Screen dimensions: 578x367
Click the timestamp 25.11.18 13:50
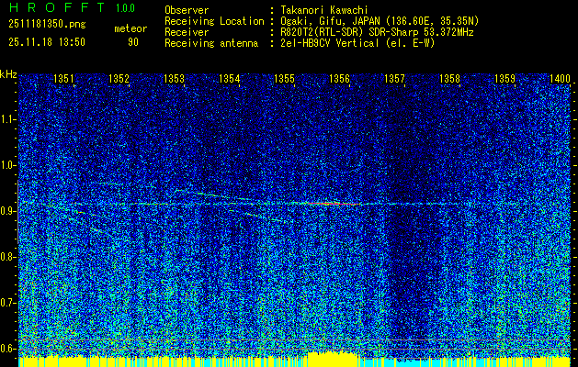coord(47,42)
